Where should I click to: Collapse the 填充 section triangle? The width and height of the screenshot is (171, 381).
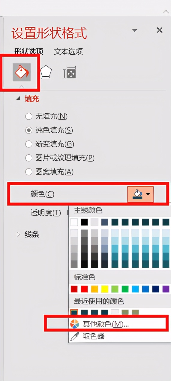coord(19,99)
